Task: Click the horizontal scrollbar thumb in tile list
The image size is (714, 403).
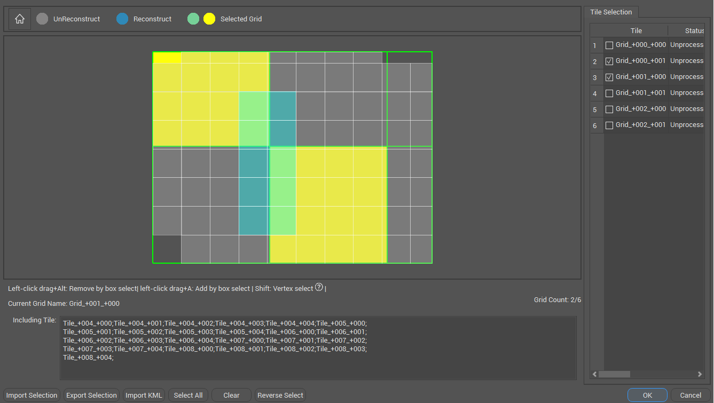Action: pos(614,375)
